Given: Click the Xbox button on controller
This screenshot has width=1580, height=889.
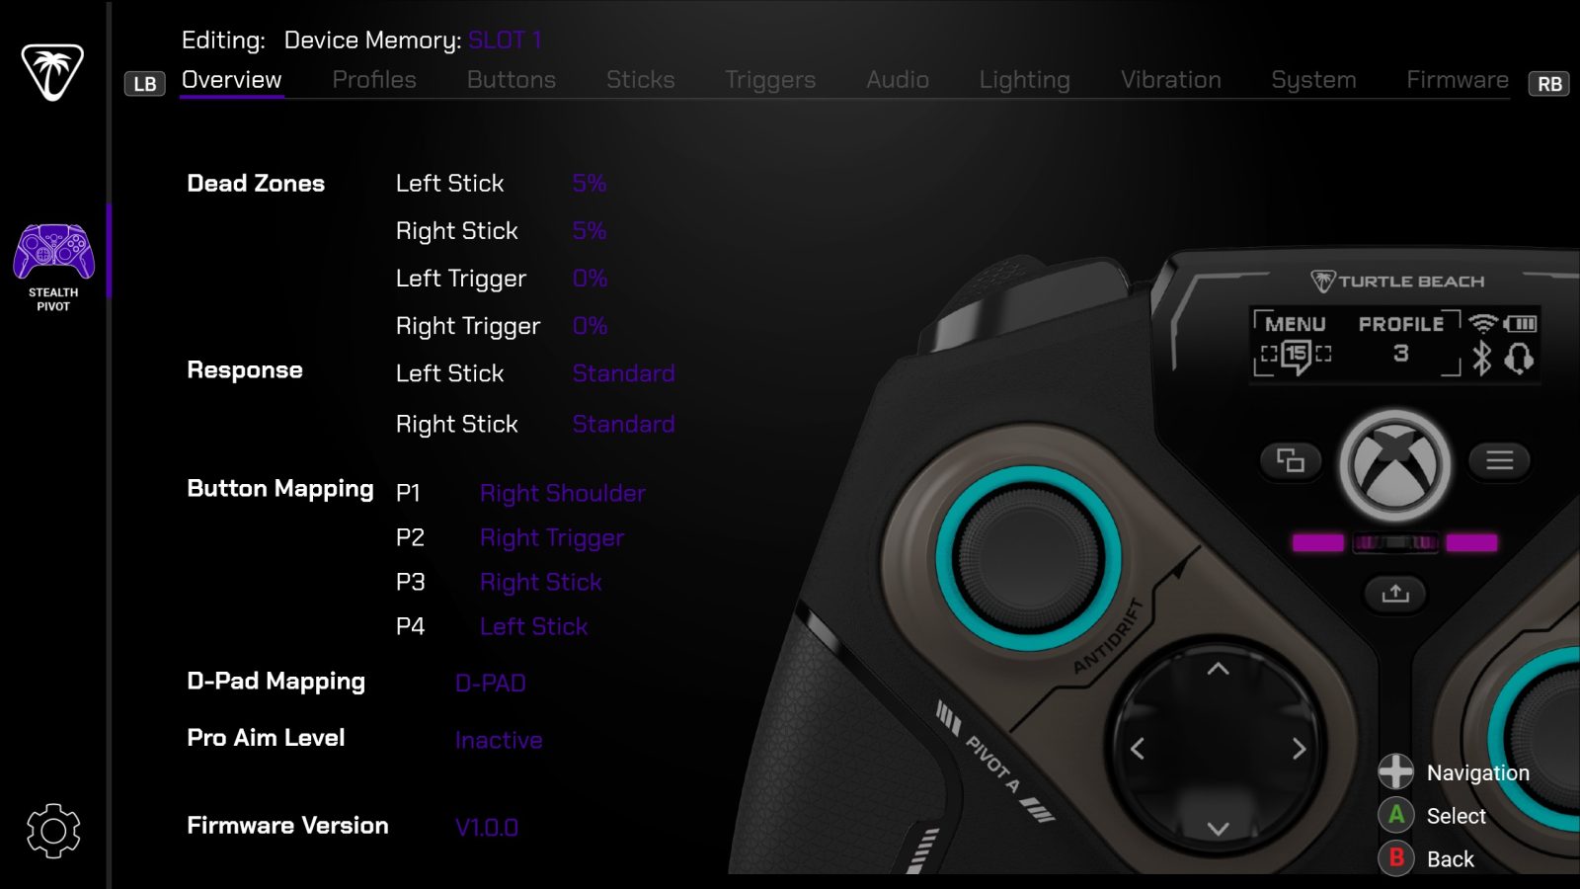Looking at the screenshot, I should [1394, 465].
